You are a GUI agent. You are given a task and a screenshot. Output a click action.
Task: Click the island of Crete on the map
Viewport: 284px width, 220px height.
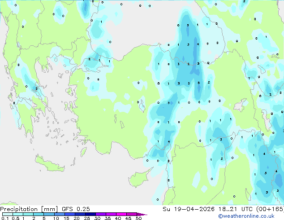click(x=50, y=164)
